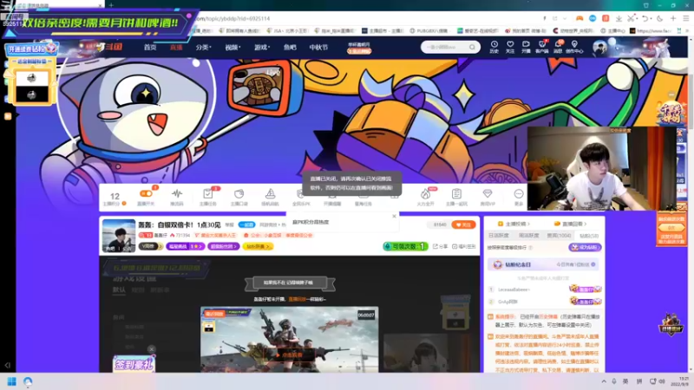Click ranked user LeceaaaBabeee row
694x390 pixels.
click(x=544, y=289)
